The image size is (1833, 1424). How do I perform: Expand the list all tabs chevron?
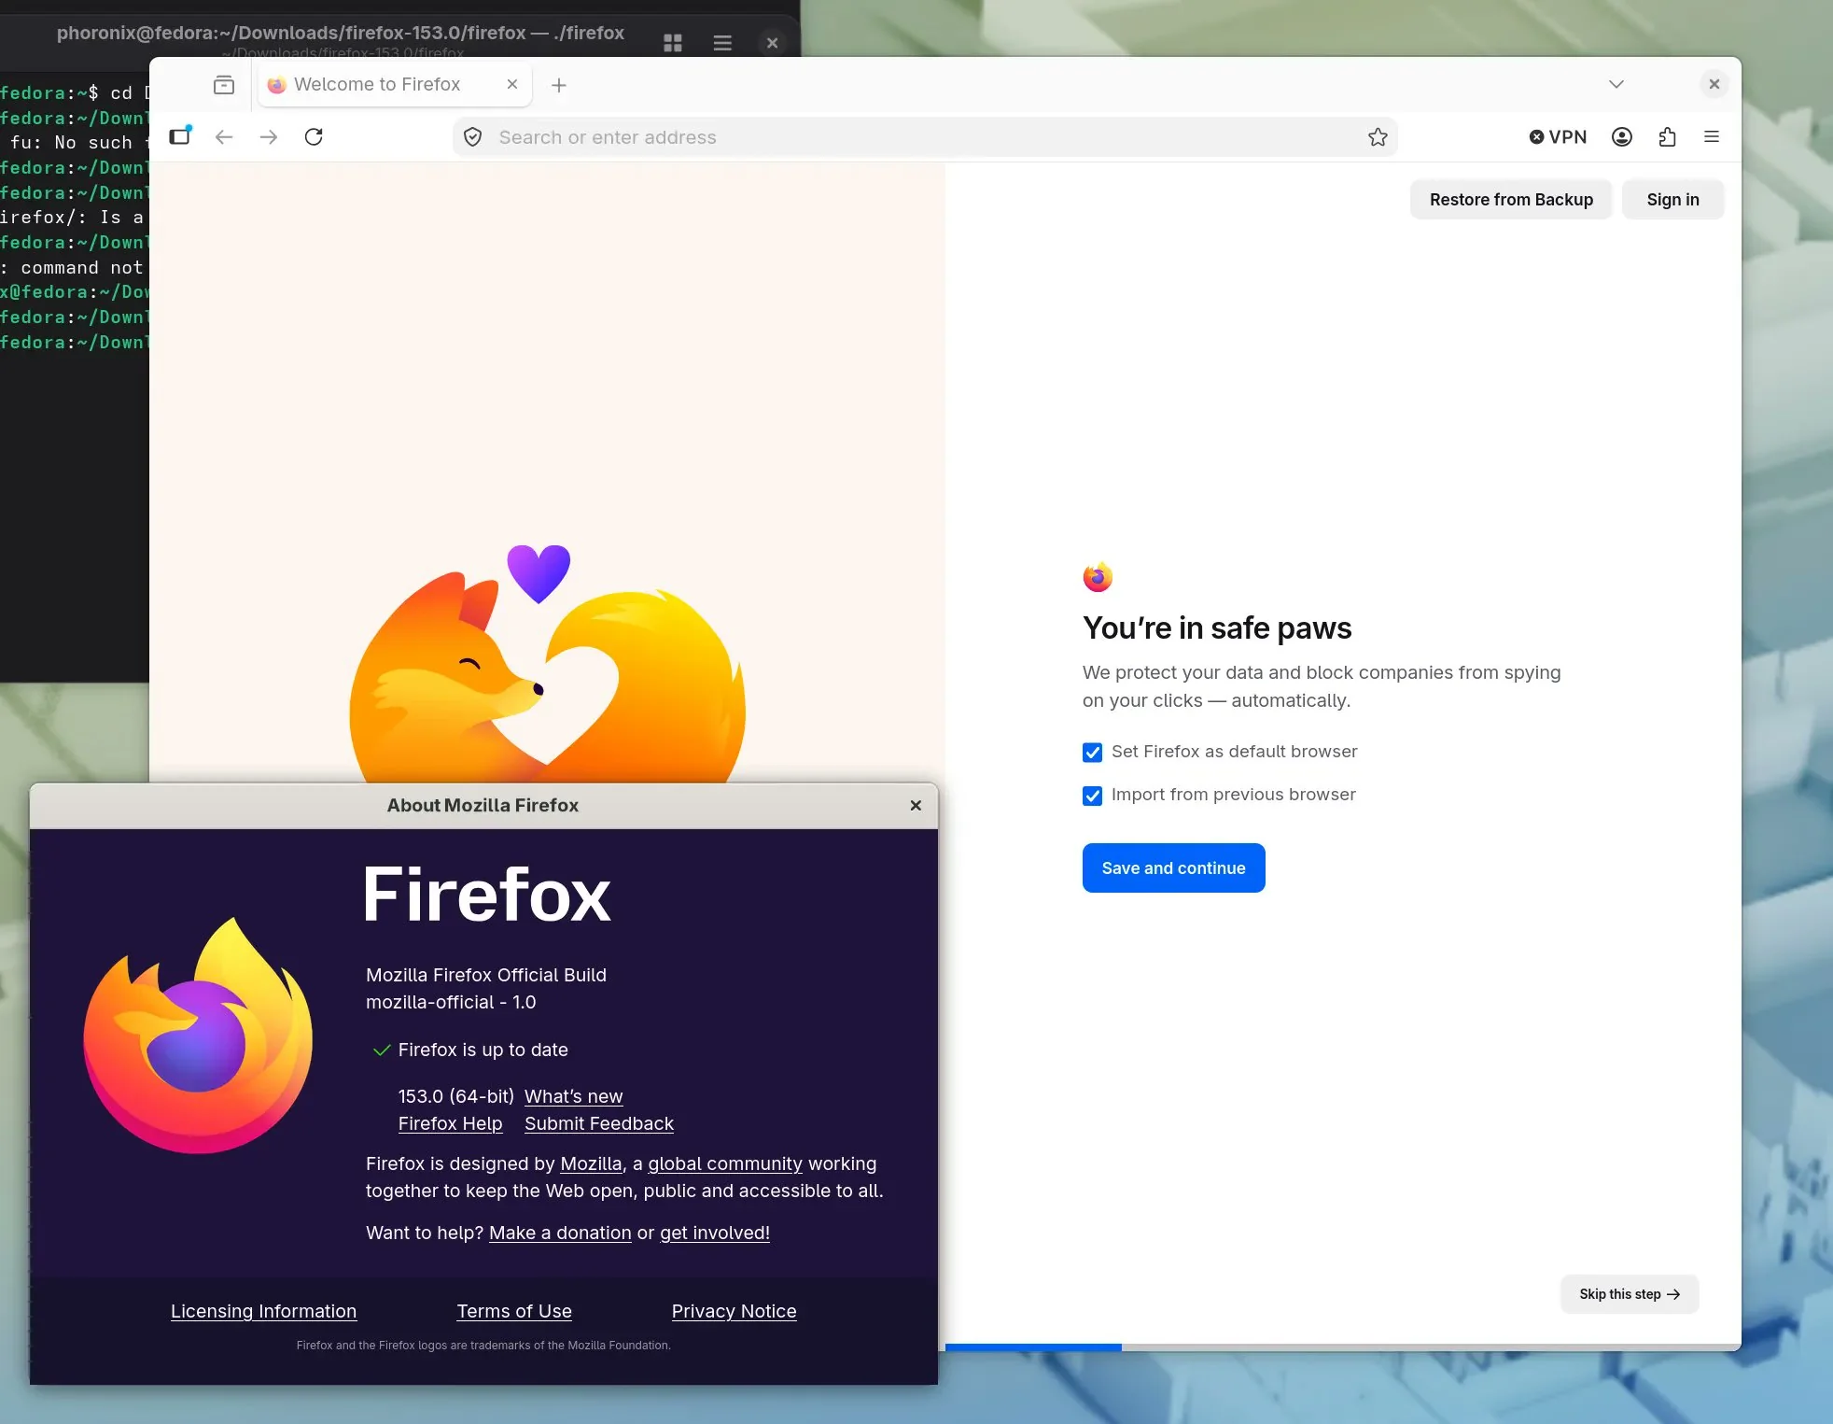click(x=1616, y=84)
